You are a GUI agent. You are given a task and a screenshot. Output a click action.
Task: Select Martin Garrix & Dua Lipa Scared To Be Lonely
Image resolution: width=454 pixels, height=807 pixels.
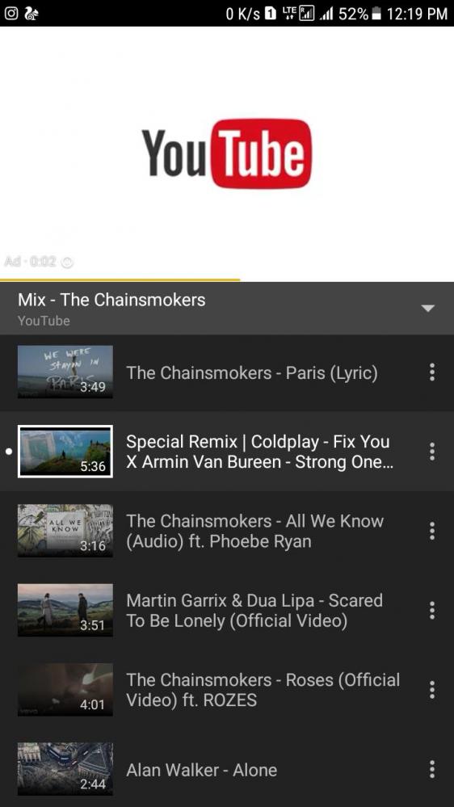(227, 610)
